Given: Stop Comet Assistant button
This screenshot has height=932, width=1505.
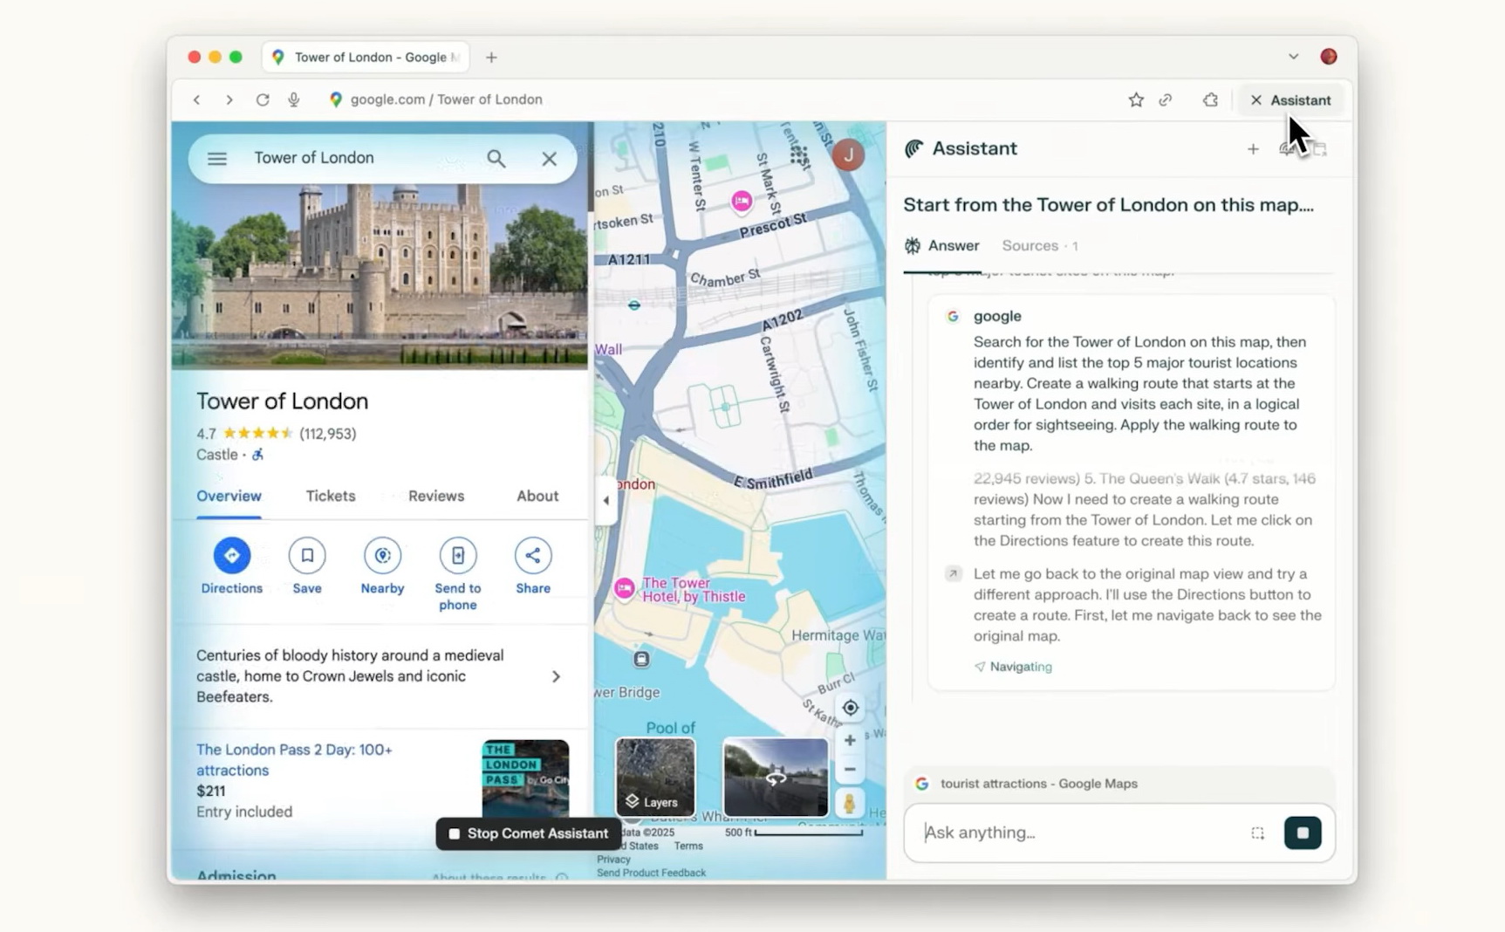Looking at the screenshot, I should tap(529, 833).
